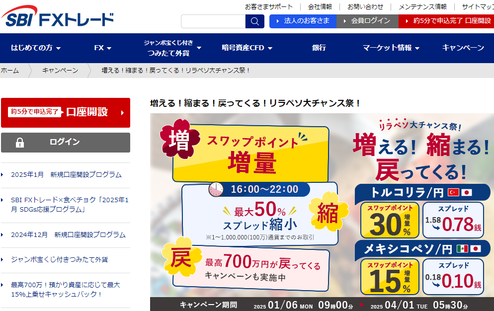494x311 pixels.
Task: Open the 食べチョク SDGs応援プログラム link
Action: coord(70,205)
